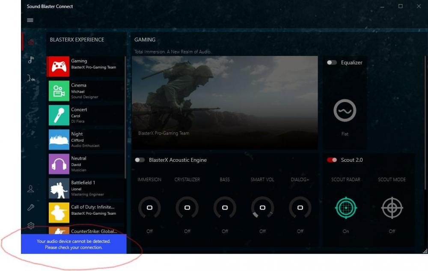The height and width of the screenshot is (271, 428).
Task: Click the "DIALOG+" label
Action: [x=300, y=180]
